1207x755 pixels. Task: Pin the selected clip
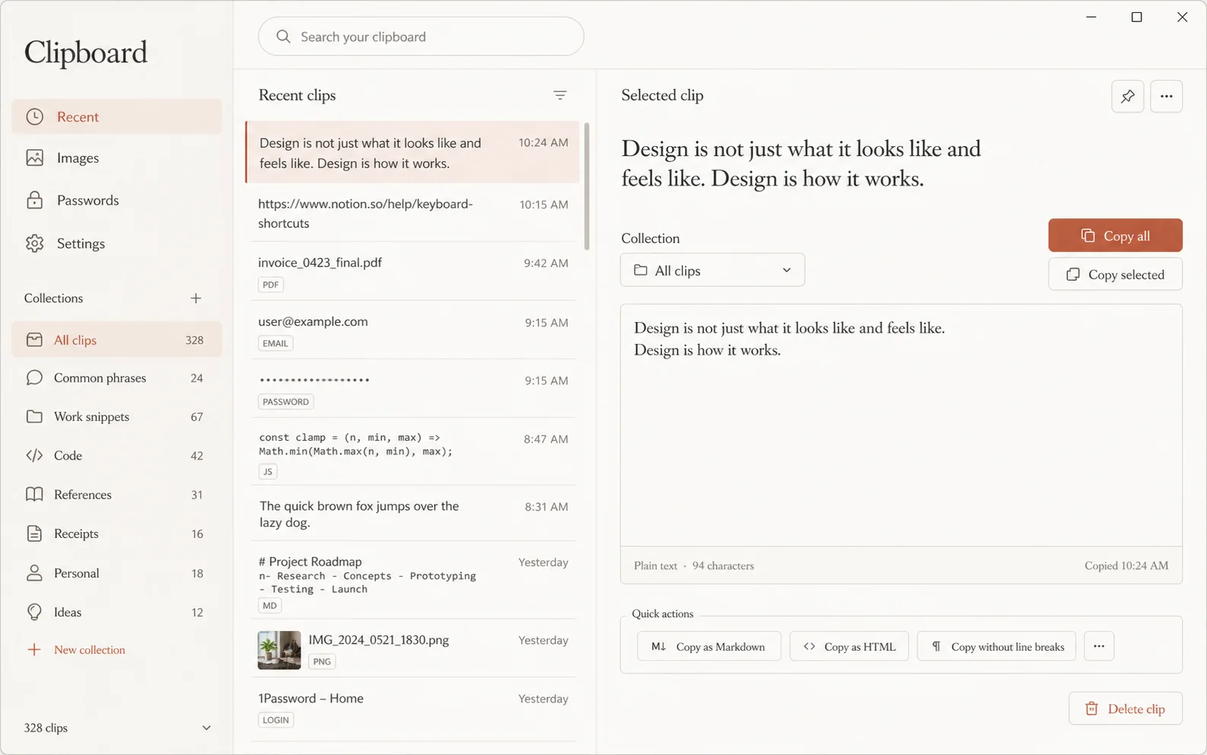pos(1127,97)
